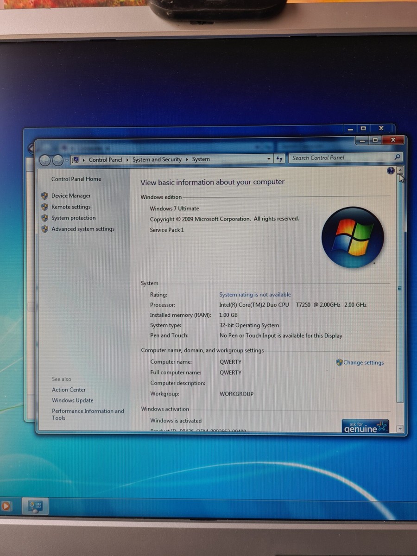Screen dimensions: 417x556
Task: Click the address bar refresh button
Action: tap(279, 158)
